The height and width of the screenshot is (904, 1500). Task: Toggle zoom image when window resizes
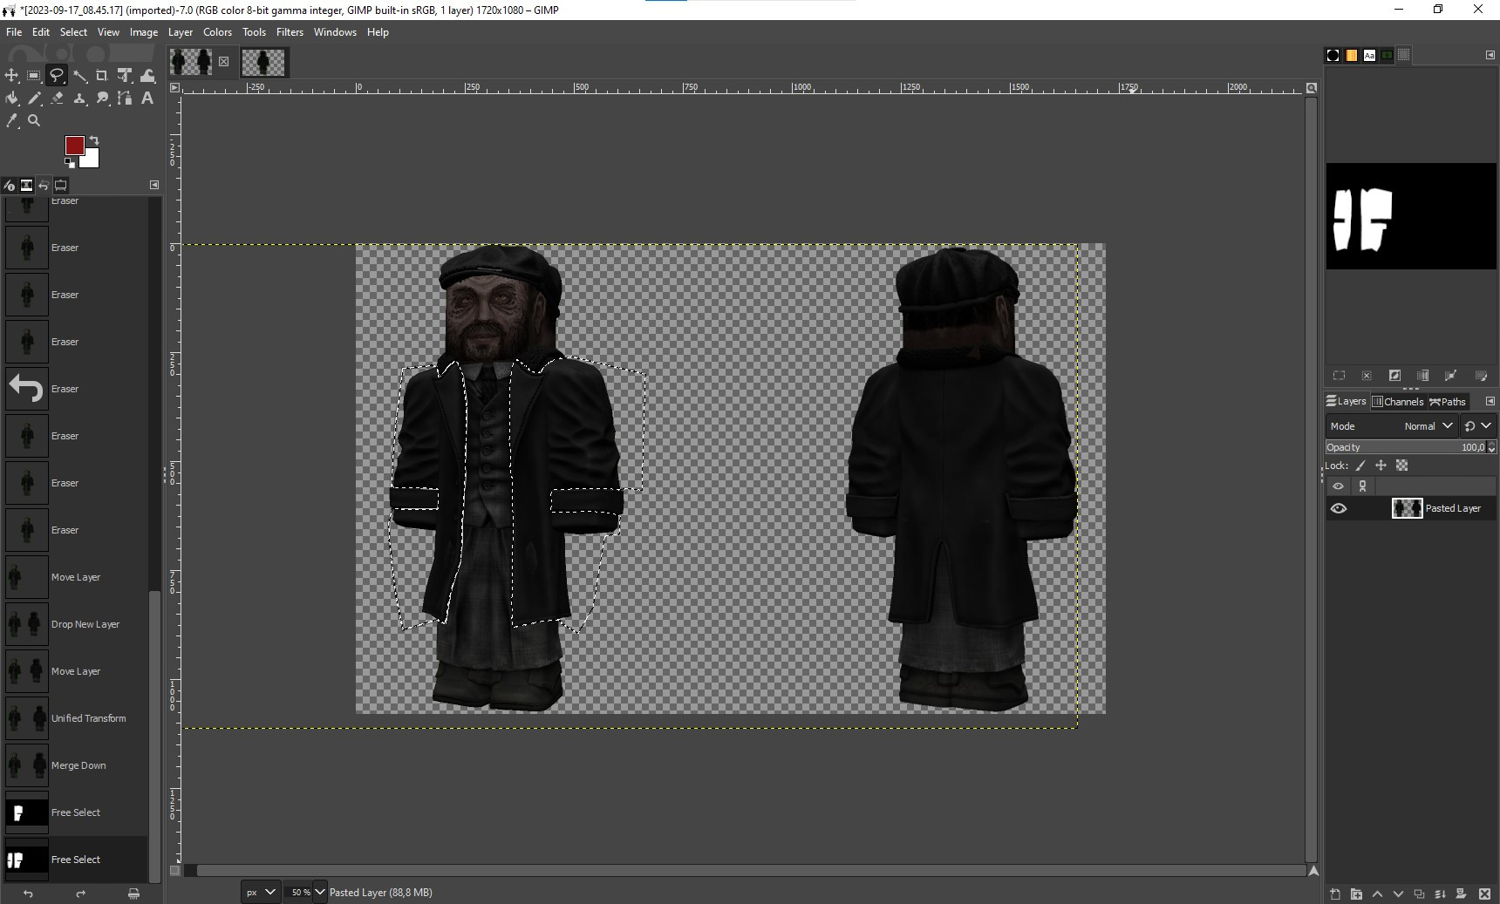[1311, 88]
